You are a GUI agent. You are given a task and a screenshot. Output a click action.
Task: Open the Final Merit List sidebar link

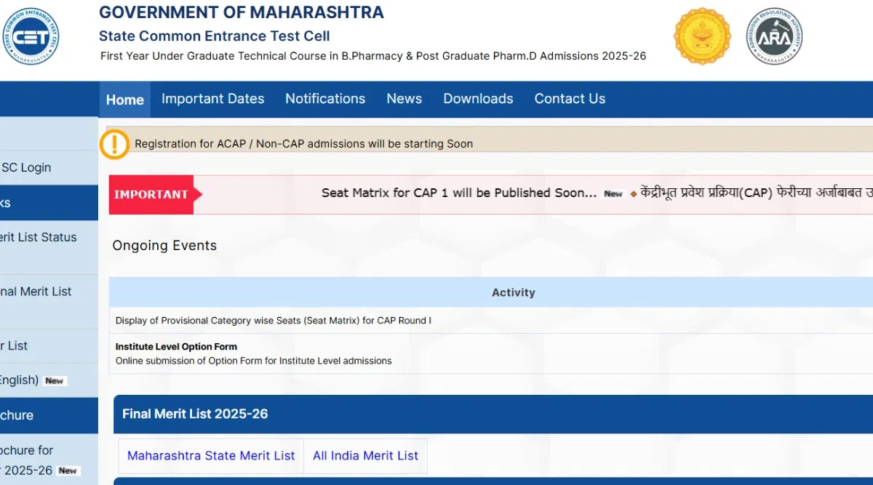(36, 292)
